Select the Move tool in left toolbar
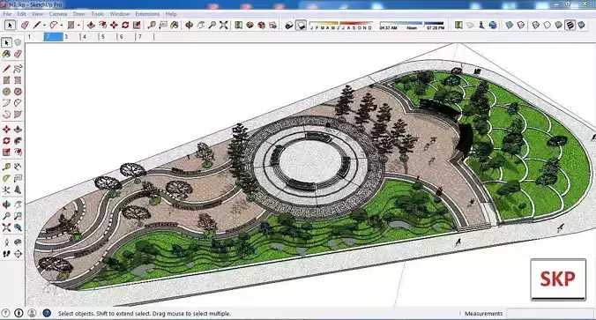The image size is (596, 320). pos(6,130)
